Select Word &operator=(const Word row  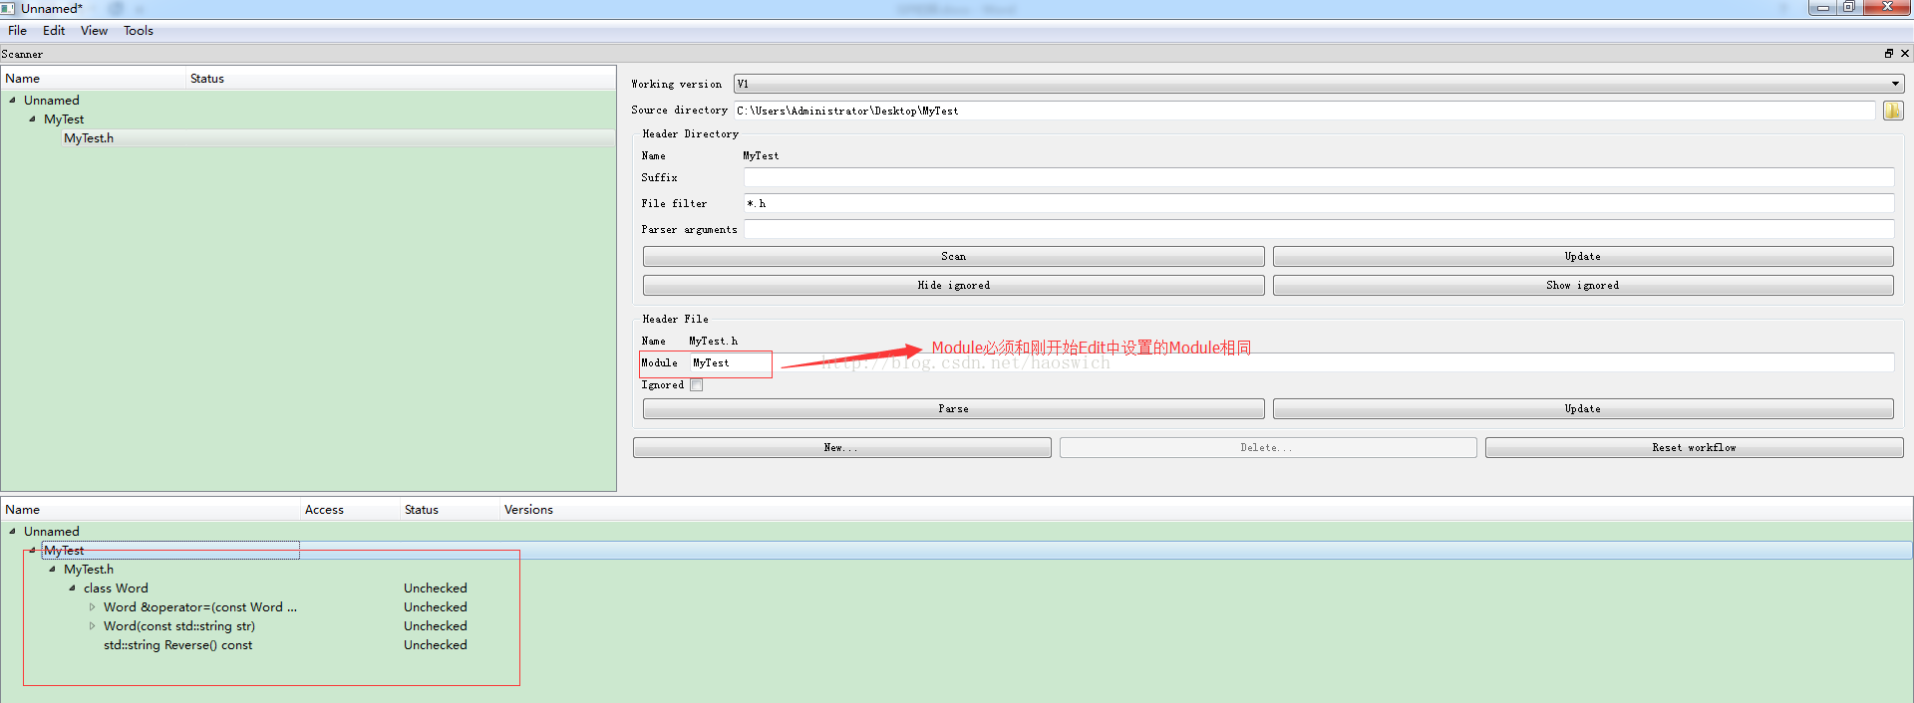coord(199,607)
